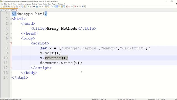This screenshot has height=100, width=177.
Task: Click line number 8 in the margin
Action: pyautogui.click(x=7, y=48)
